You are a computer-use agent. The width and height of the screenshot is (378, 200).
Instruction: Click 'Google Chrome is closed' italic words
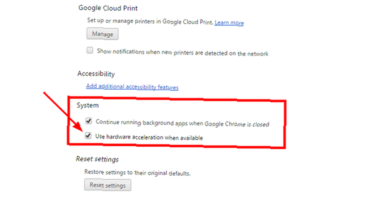pyautogui.click(x=237, y=124)
